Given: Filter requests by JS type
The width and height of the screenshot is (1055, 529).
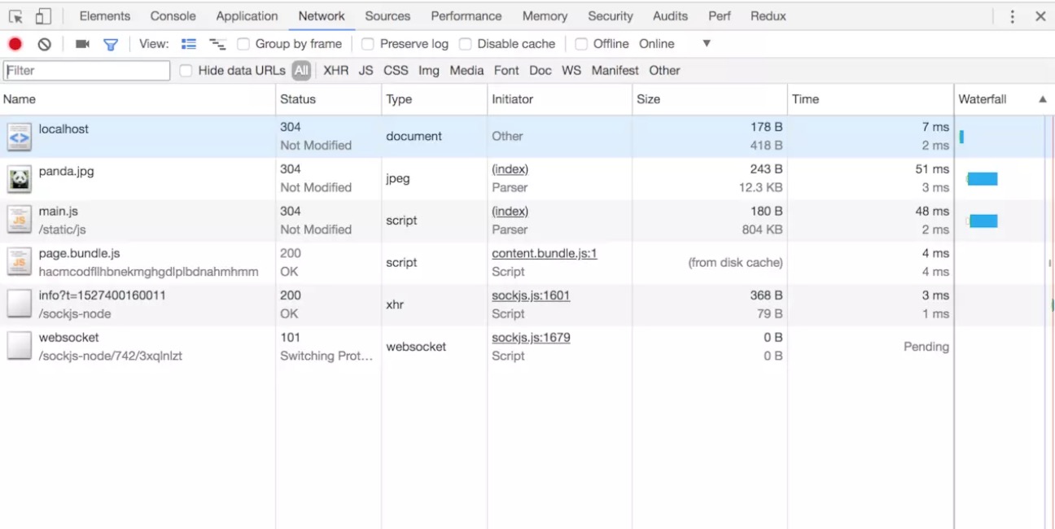Looking at the screenshot, I should tap(365, 71).
